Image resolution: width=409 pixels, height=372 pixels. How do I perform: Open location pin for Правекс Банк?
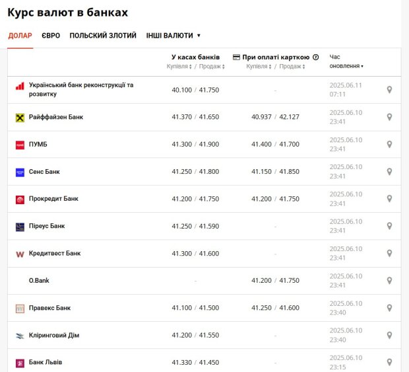(389, 308)
